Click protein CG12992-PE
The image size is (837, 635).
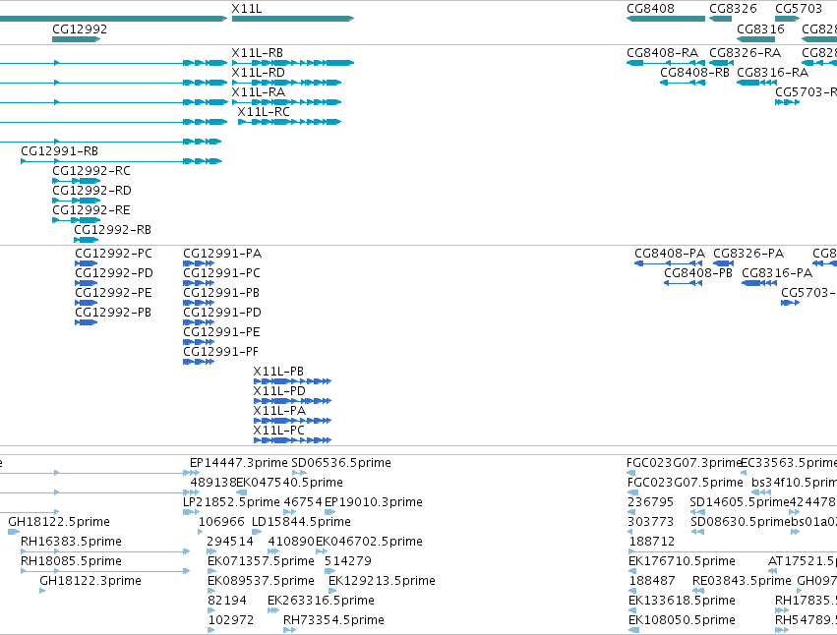pyautogui.click(x=86, y=303)
